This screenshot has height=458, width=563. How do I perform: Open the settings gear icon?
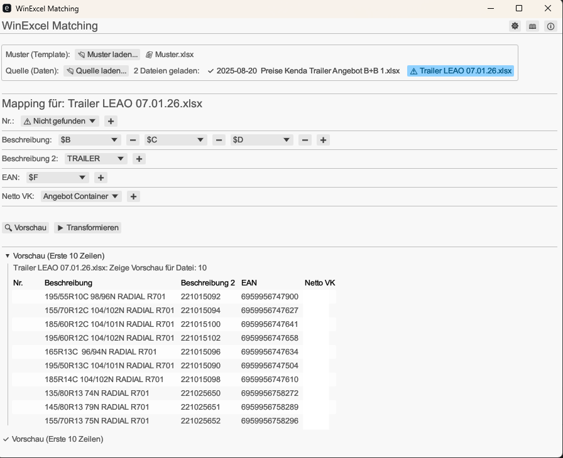point(515,26)
